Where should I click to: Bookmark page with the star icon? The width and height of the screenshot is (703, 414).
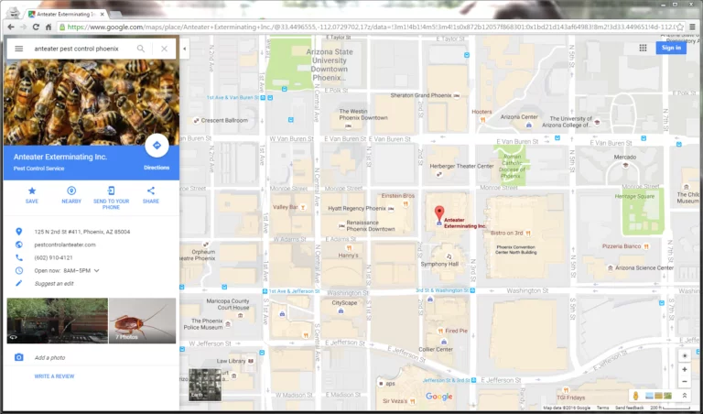click(680, 27)
